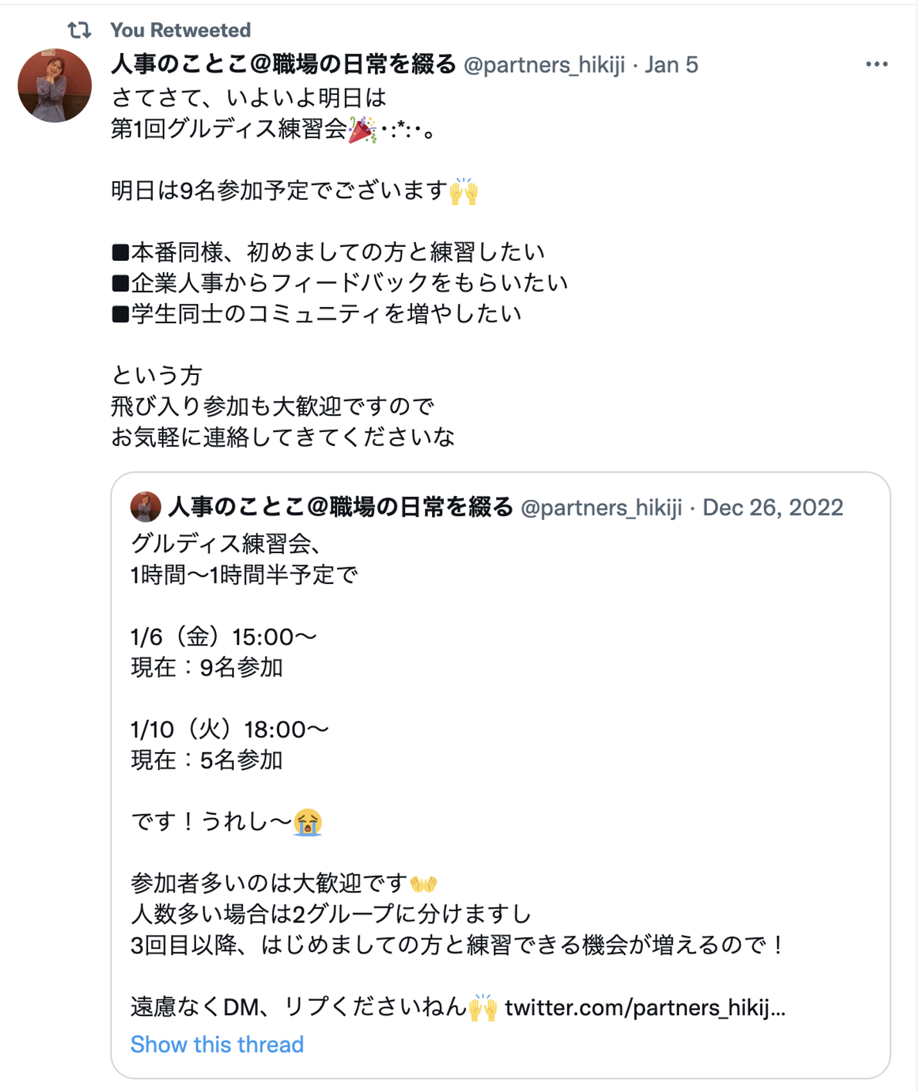Open the large profile avatar photo
This screenshot has height=1091, width=923.
pos(54,85)
